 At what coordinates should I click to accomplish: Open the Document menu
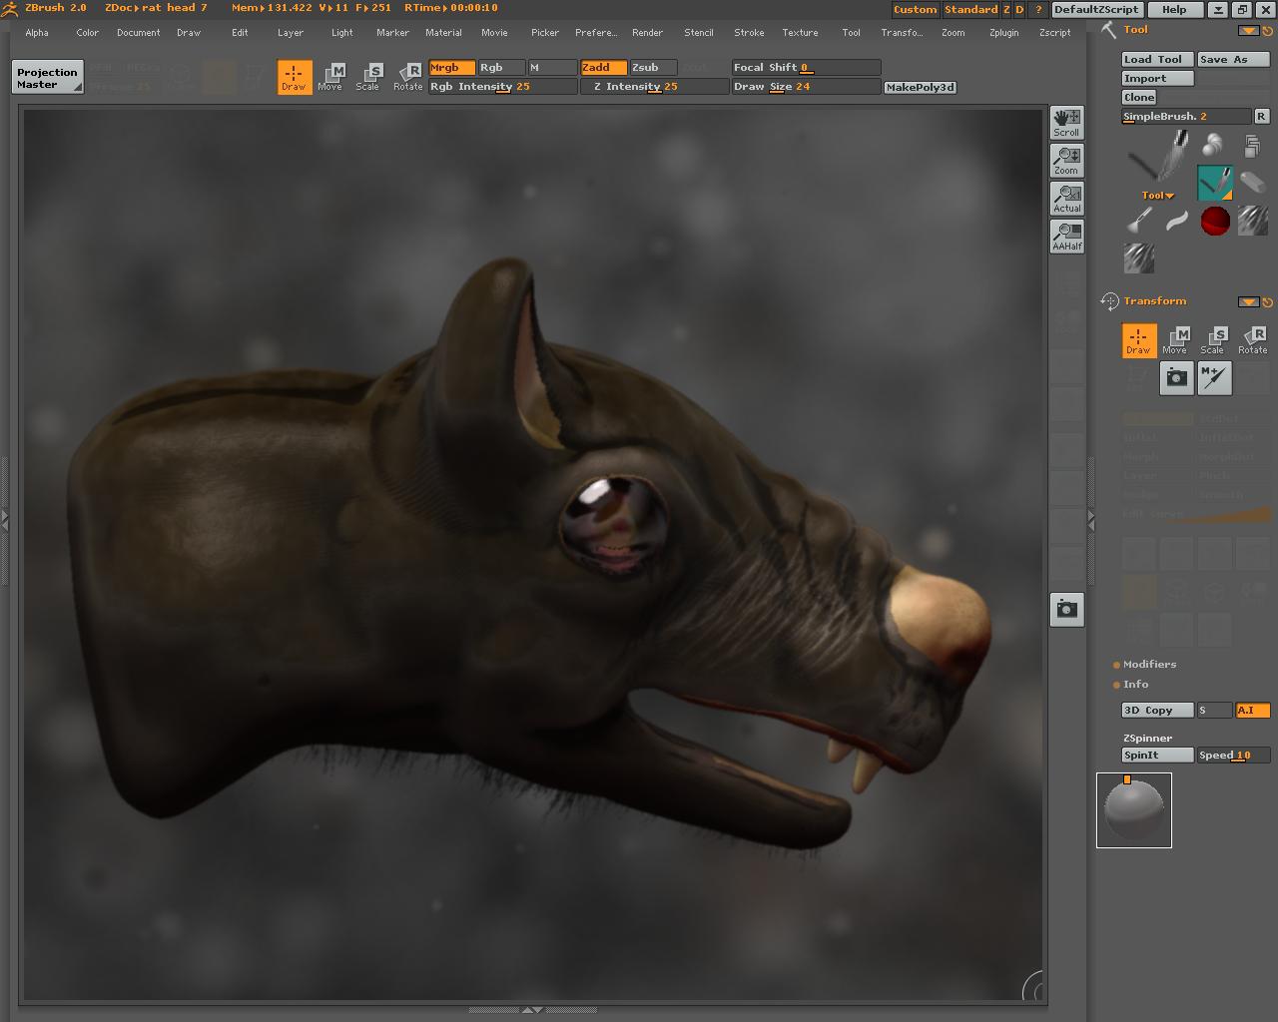click(138, 33)
